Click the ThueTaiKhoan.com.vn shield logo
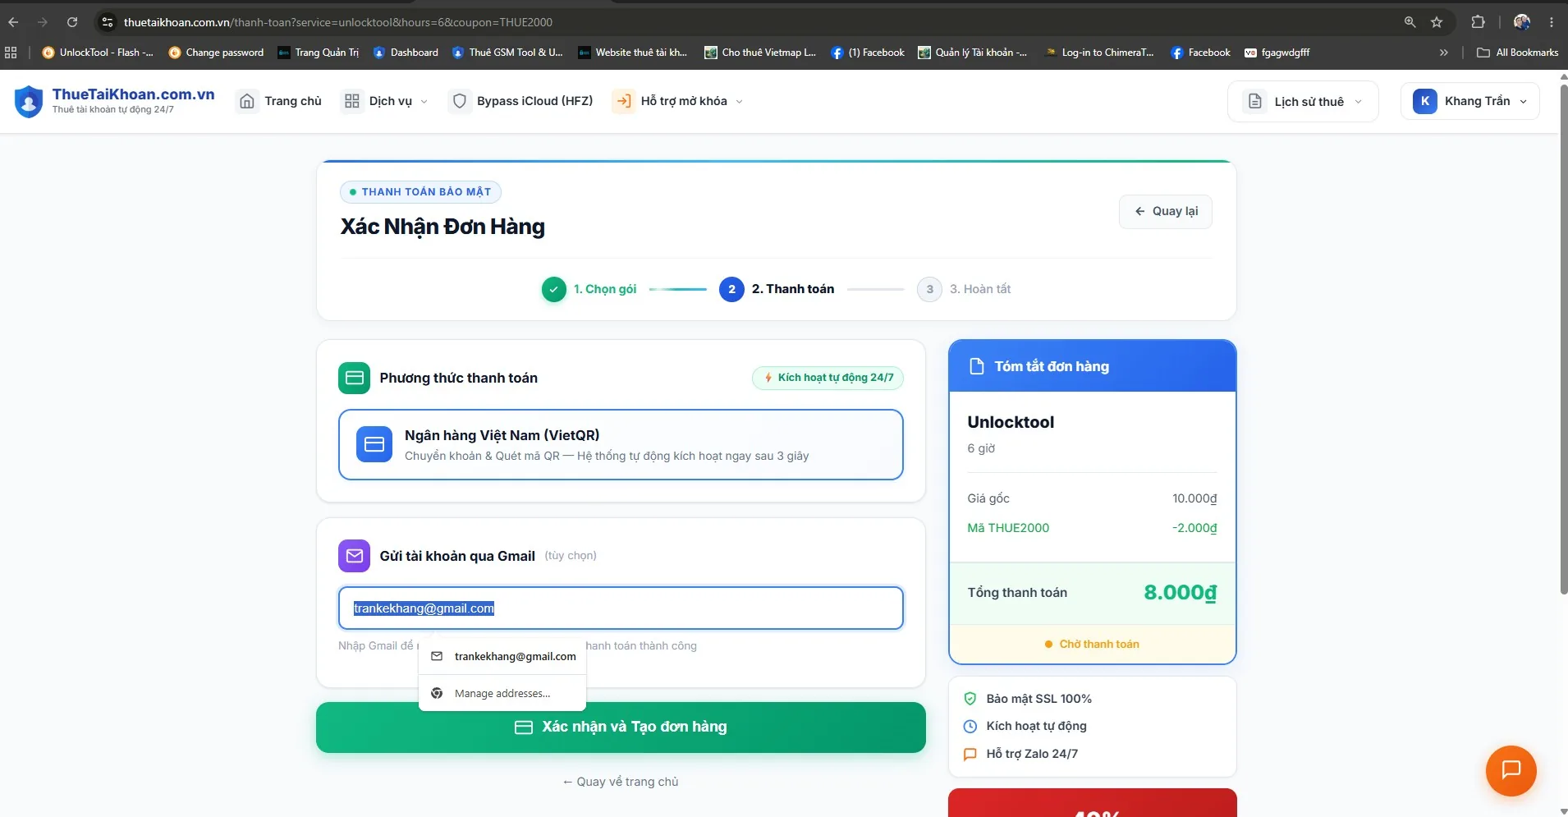The width and height of the screenshot is (1568, 817). 29,101
